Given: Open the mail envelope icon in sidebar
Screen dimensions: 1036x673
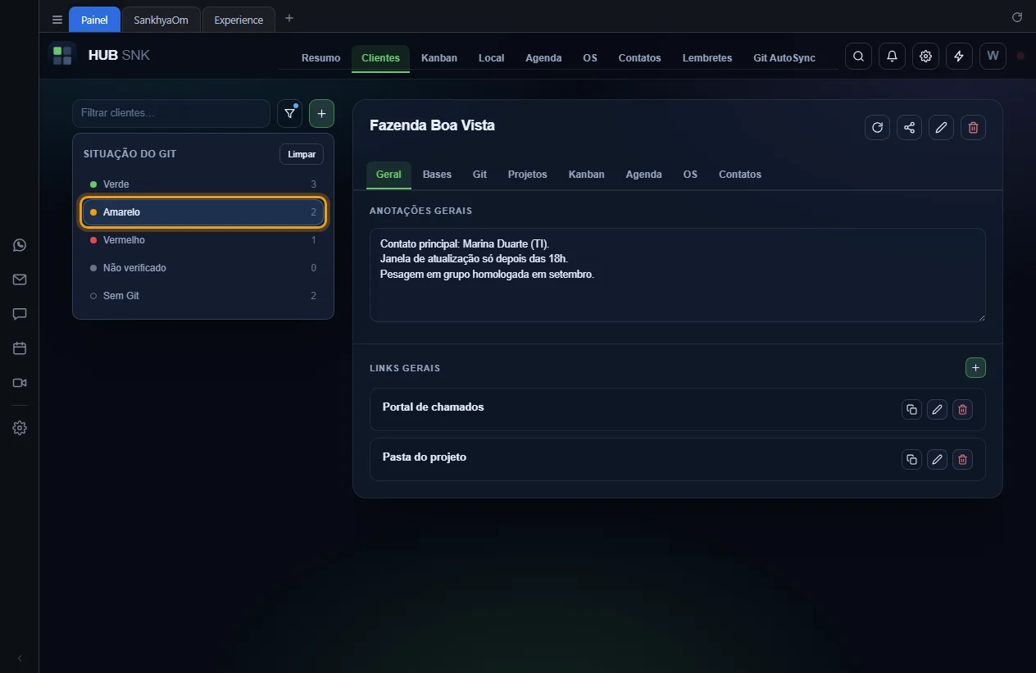Looking at the screenshot, I should [x=20, y=280].
